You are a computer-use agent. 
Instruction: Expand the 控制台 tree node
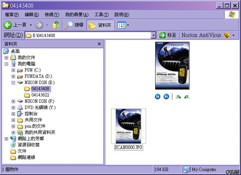14,114
